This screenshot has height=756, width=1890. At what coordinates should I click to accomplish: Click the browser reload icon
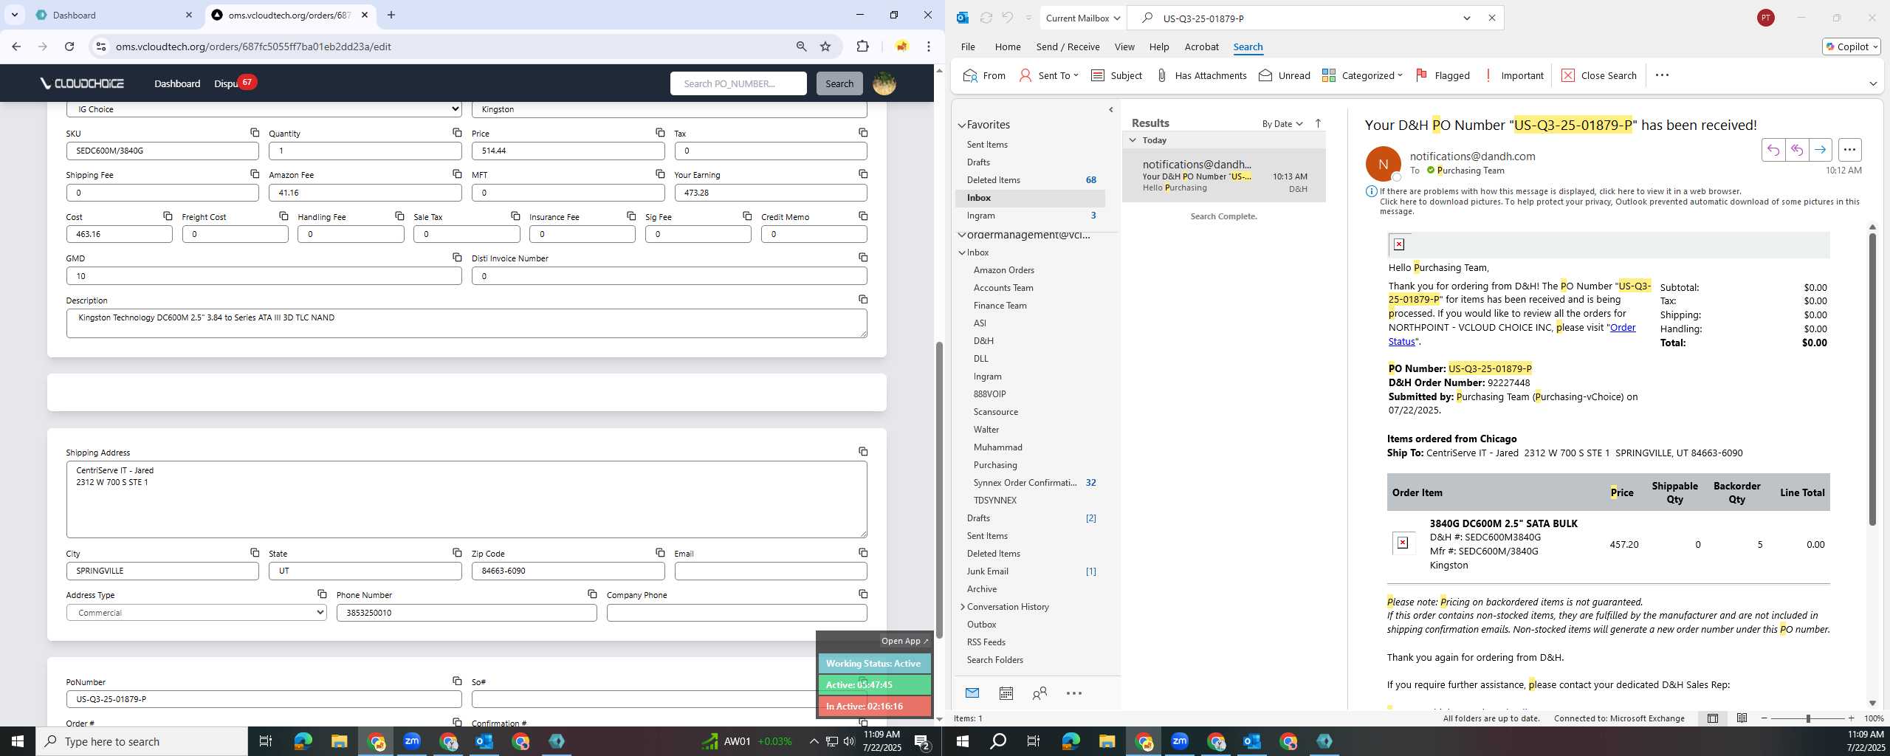click(69, 47)
